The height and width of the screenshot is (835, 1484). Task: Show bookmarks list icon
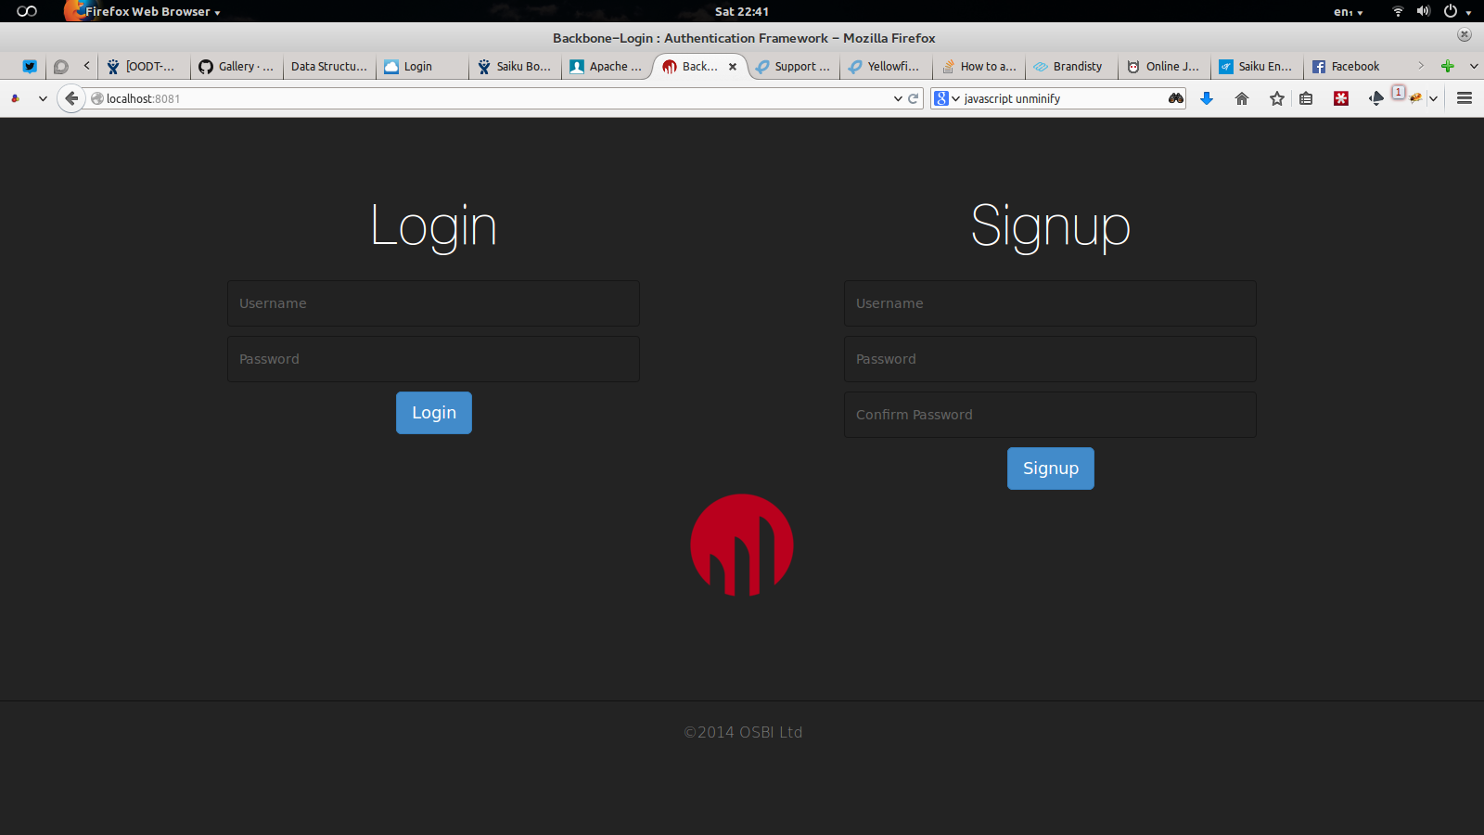(x=1306, y=98)
